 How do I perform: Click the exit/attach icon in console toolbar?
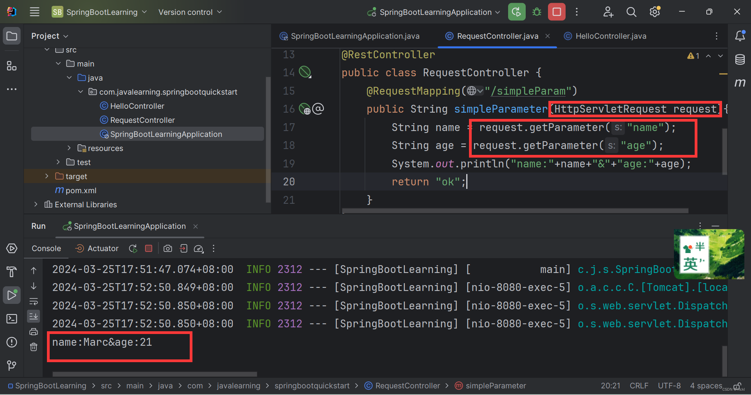[x=183, y=248]
